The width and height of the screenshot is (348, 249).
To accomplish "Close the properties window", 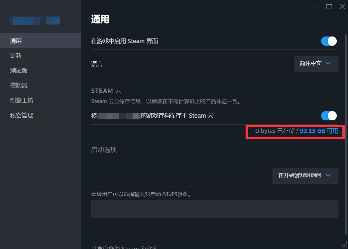I will tap(342, 7).
